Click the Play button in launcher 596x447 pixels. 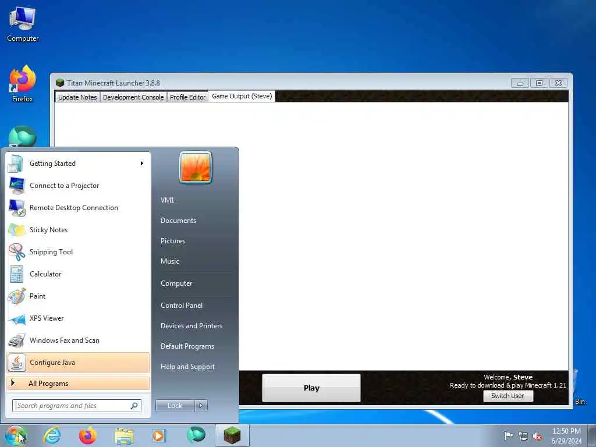click(x=311, y=388)
